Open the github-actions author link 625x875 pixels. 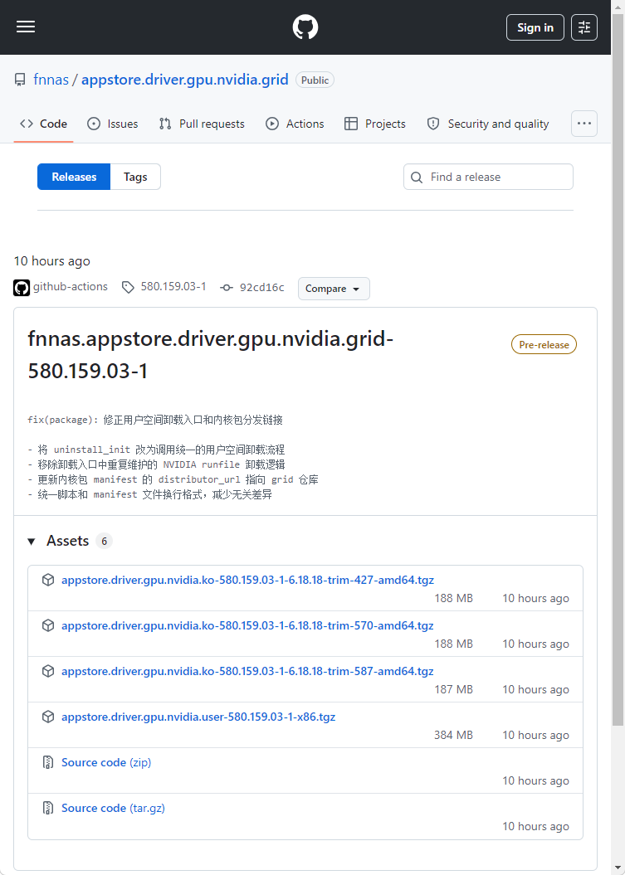pyautogui.click(x=71, y=287)
